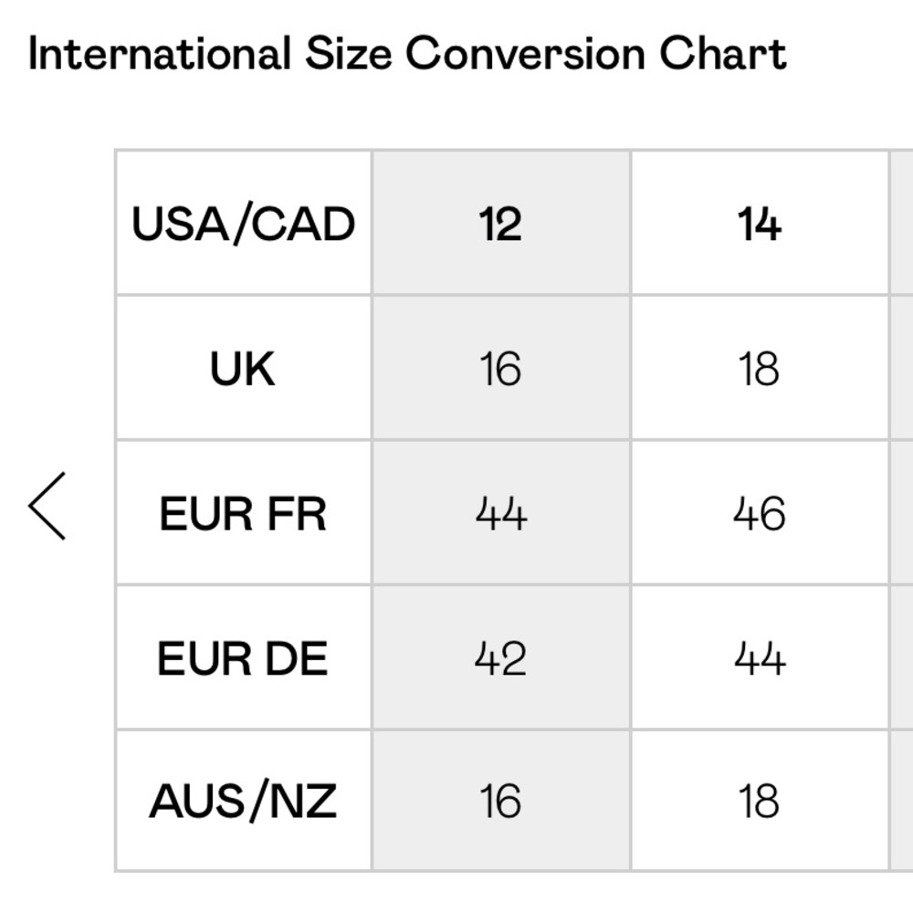Click AUS/NZ size 16 cell

click(x=500, y=800)
